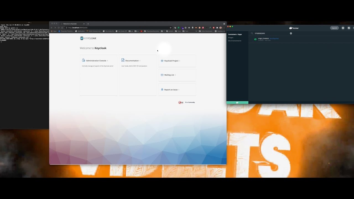This screenshot has height=199, width=354.
Task: Reload the Keycloak page
Action: (59, 28)
